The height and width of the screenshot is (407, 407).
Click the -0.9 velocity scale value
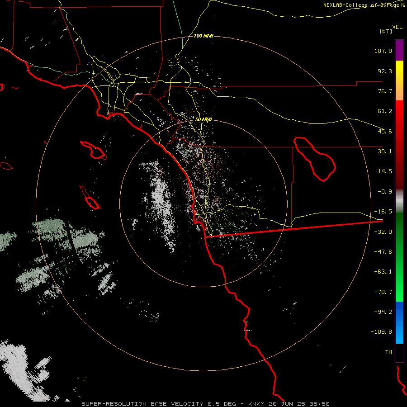tap(385, 192)
